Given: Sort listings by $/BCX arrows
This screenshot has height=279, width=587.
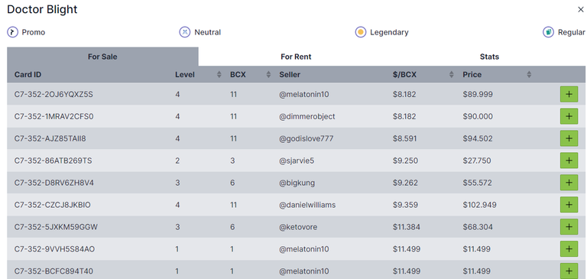Looking at the screenshot, I should point(452,74).
